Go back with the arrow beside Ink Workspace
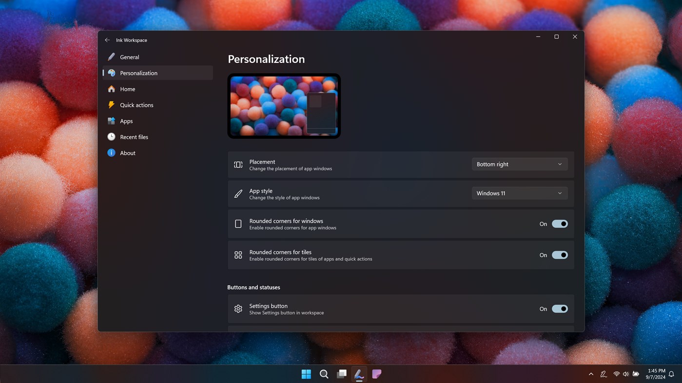Image resolution: width=682 pixels, height=383 pixels. coord(107,40)
